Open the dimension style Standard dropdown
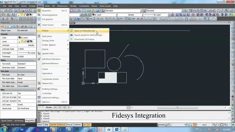The image size is (235, 132). point(164,11)
